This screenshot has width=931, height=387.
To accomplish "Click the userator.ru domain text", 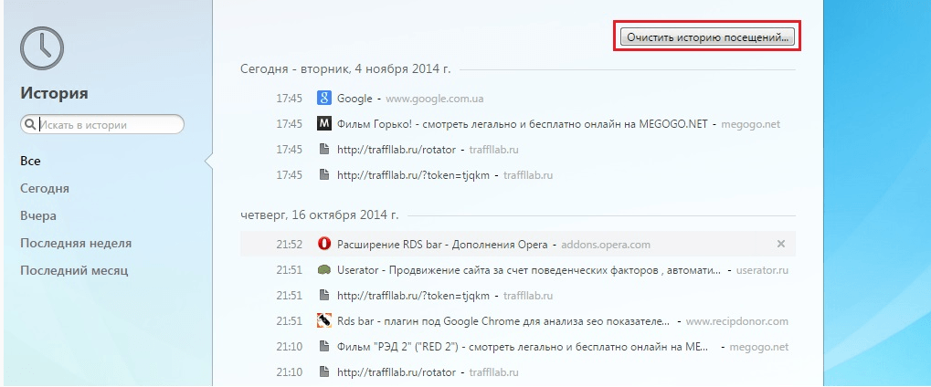I will point(762,270).
